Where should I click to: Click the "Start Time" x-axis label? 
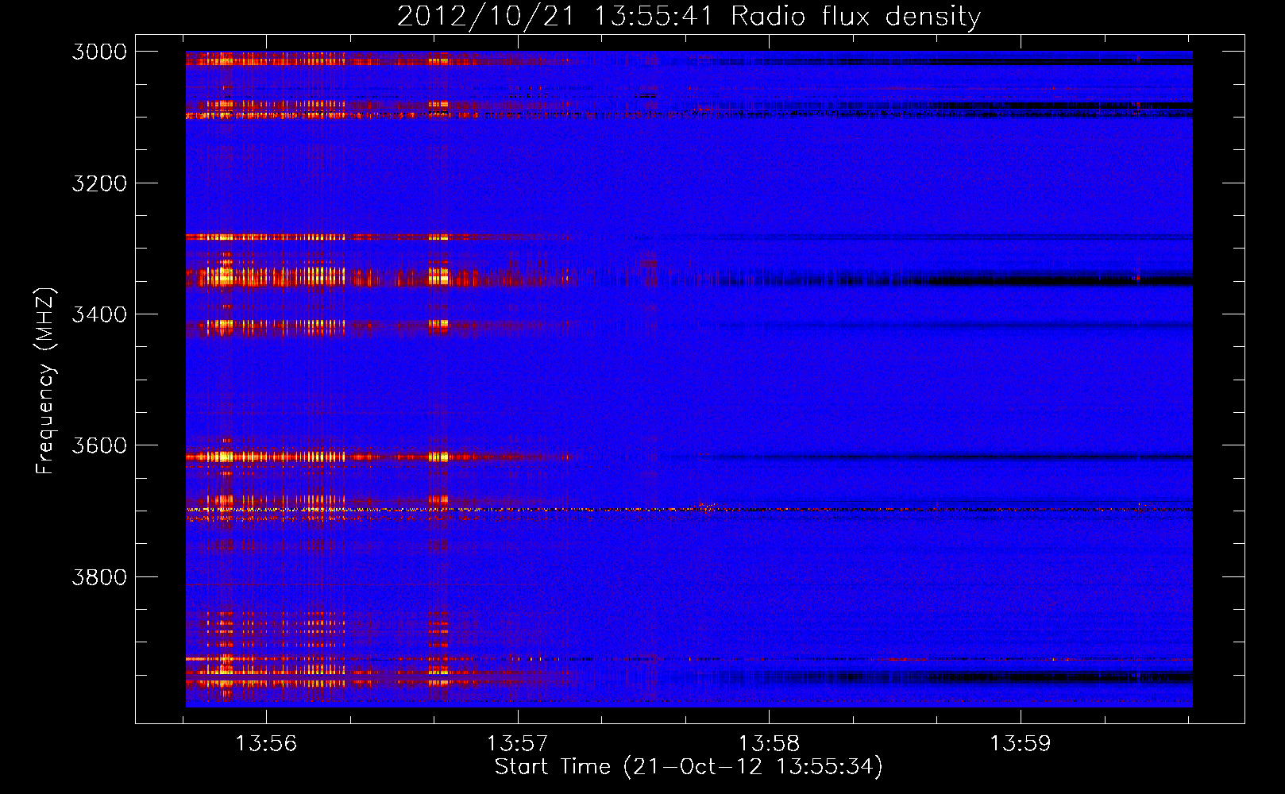coord(689,766)
